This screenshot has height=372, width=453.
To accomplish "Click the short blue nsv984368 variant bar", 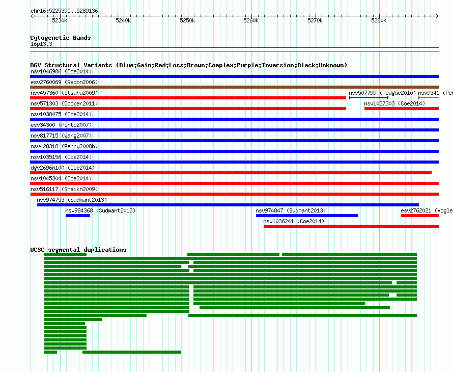I will click(x=78, y=216).
